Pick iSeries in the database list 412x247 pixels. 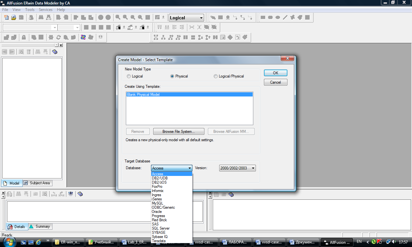point(172,199)
